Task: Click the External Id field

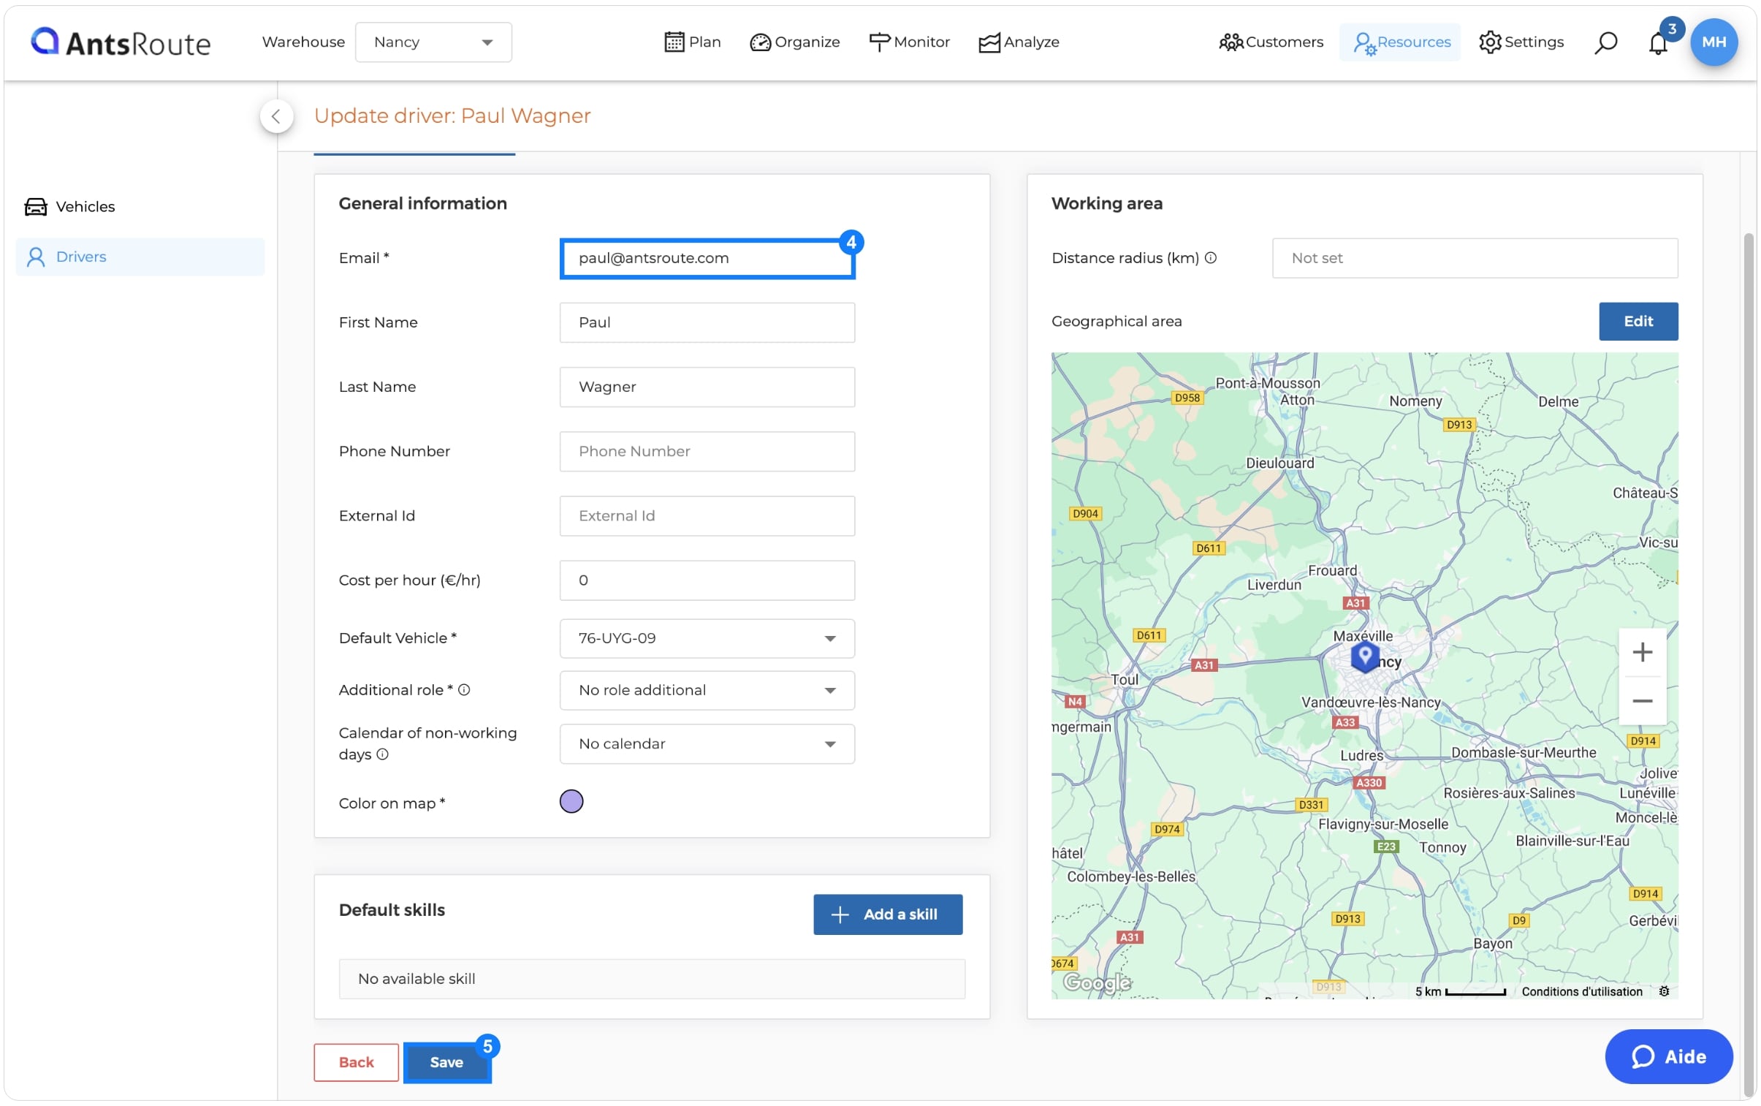Action: pyautogui.click(x=707, y=515)
